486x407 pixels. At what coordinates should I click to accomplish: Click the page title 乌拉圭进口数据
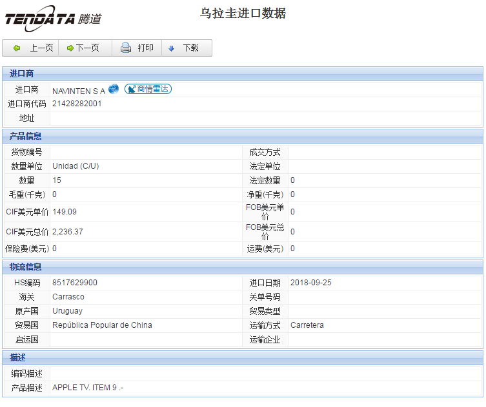(243, 14)
